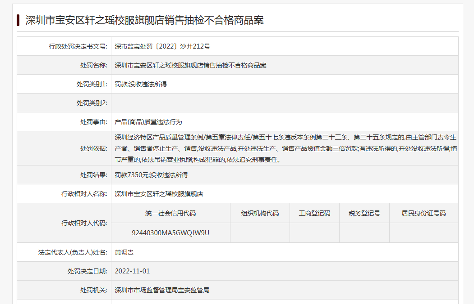
Task: Click the 居民身份证号码 column header
Action: [x=423, y=213]
